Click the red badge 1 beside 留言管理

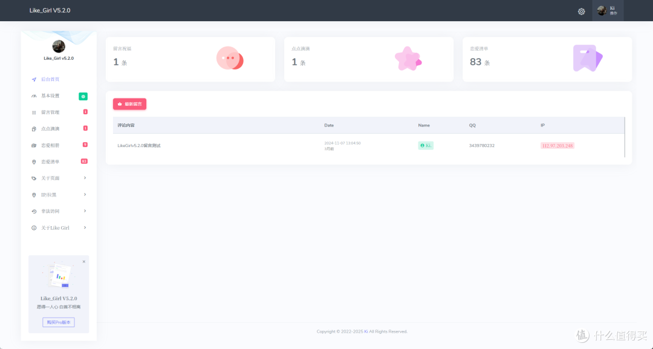(x=85, y=112)
